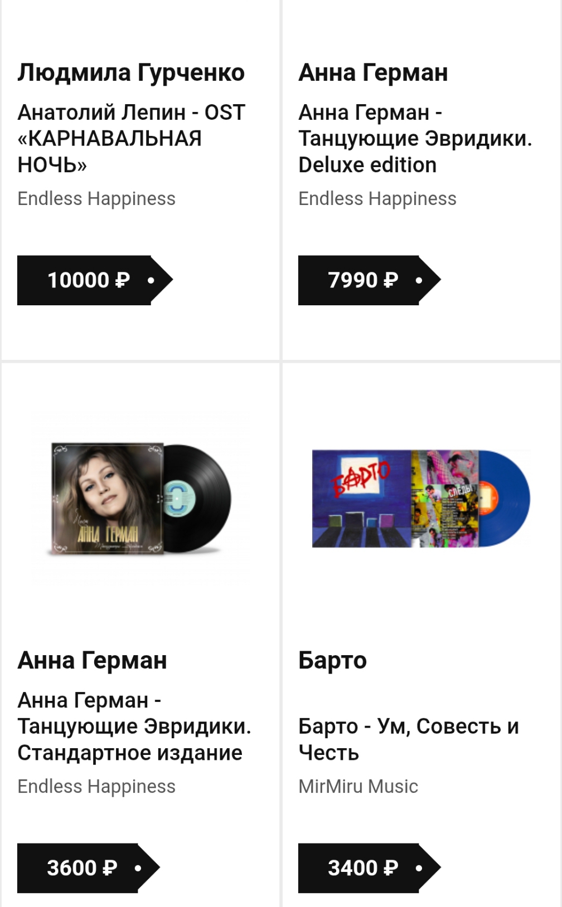
Task: Tap the 3400 ₽ price button
Action: [x=364, y=868]
